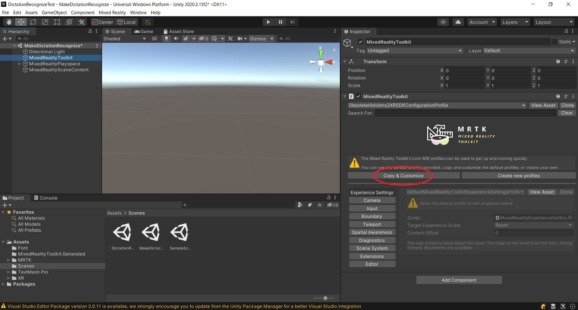Click the Search For input field
The width and height of the screenshot is (578, 310).
pos(466,113)
